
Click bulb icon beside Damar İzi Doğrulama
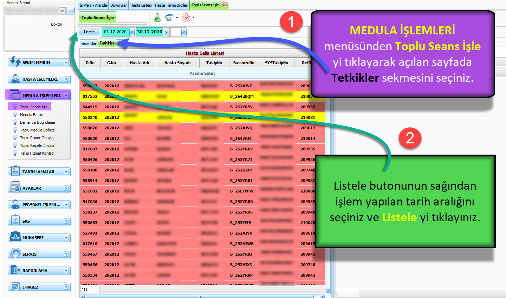pos(15,122)
